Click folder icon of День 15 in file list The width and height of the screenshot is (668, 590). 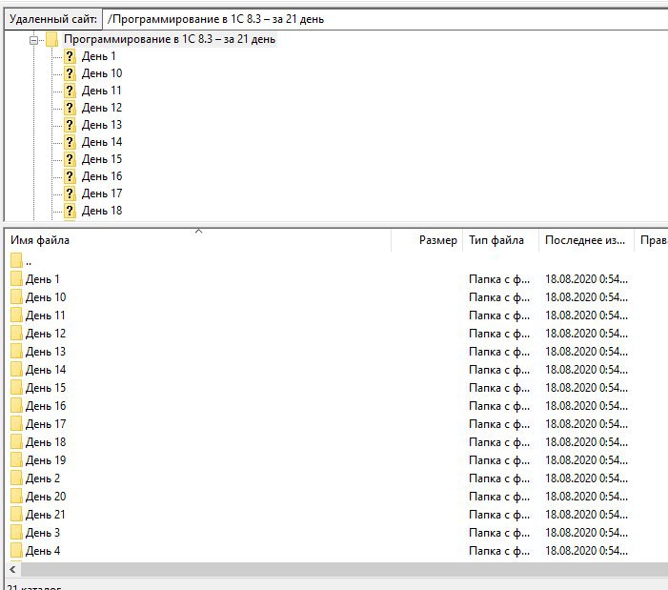[16, 387]
